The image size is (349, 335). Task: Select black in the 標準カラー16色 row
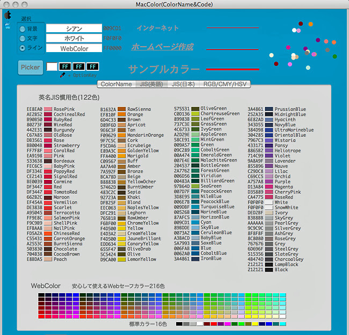pos(179,324)
